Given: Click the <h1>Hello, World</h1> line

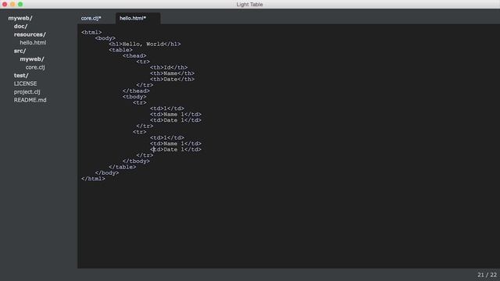Looking at the screenshot, I should 145,44.
